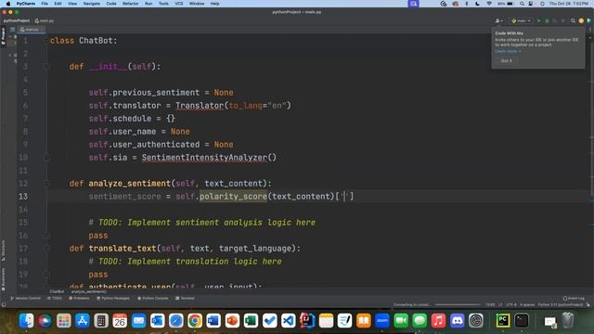Viewport: 594px width, 334px height.
Task: Click the pythonProject breadcrumb in navigation bar
Action: [x=17, y=20]
